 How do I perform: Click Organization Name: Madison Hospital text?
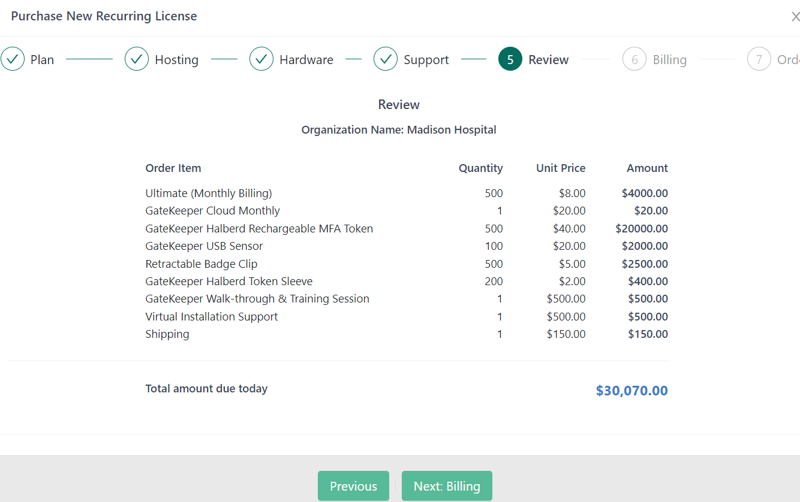coord(399,130)
